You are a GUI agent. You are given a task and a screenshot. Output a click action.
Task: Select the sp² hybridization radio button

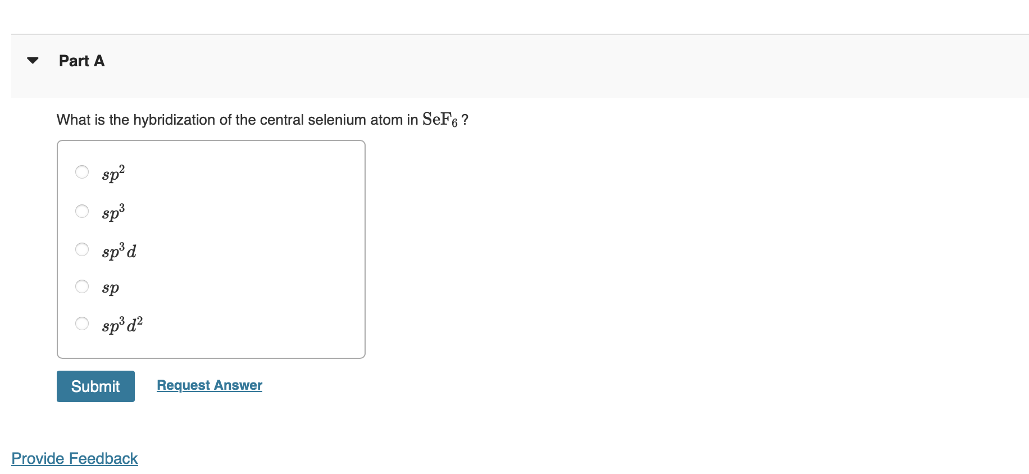(82, 172)
